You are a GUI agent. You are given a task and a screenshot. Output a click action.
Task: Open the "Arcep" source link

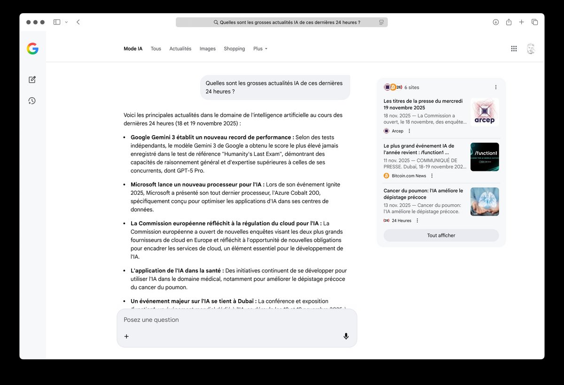pyautogui.click(x=397, y=131)
